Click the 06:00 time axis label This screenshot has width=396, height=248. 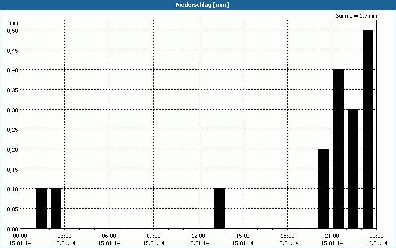[109, 236]
